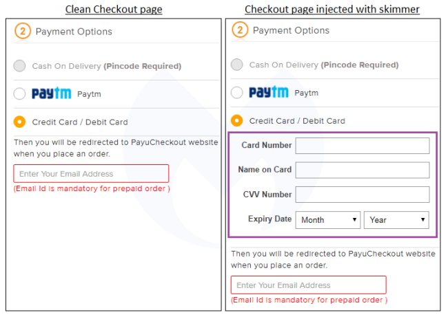Click step 2 circle icon on clean page

pos(22,32)
